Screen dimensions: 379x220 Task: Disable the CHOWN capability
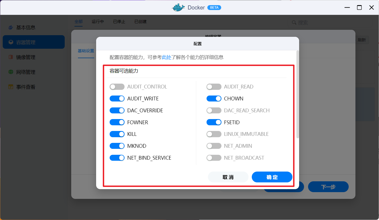(214, 98)
